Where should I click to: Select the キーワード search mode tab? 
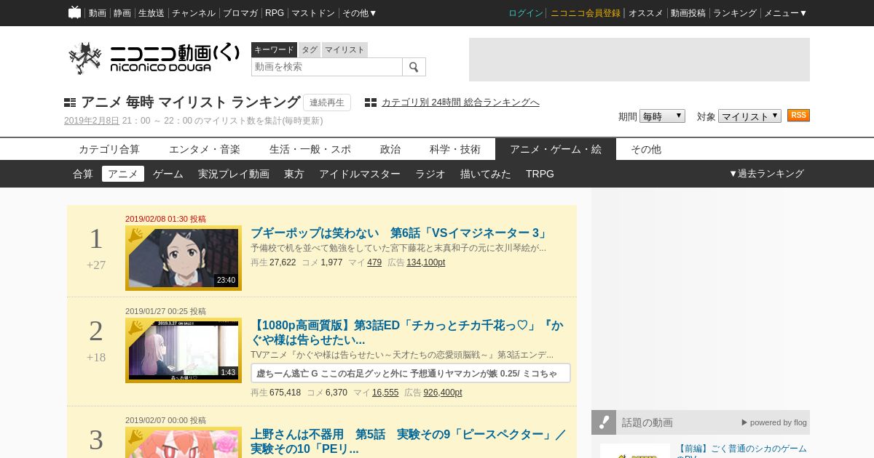tap(274, 49)
